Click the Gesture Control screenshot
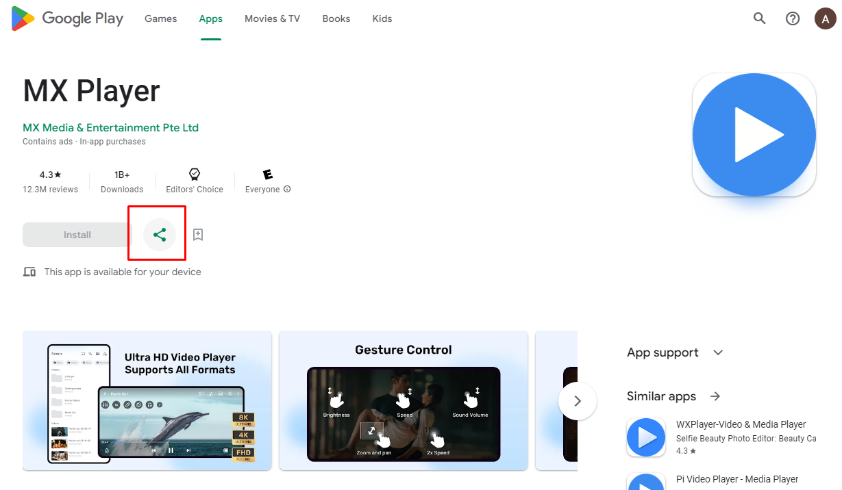 pos(403,400)
